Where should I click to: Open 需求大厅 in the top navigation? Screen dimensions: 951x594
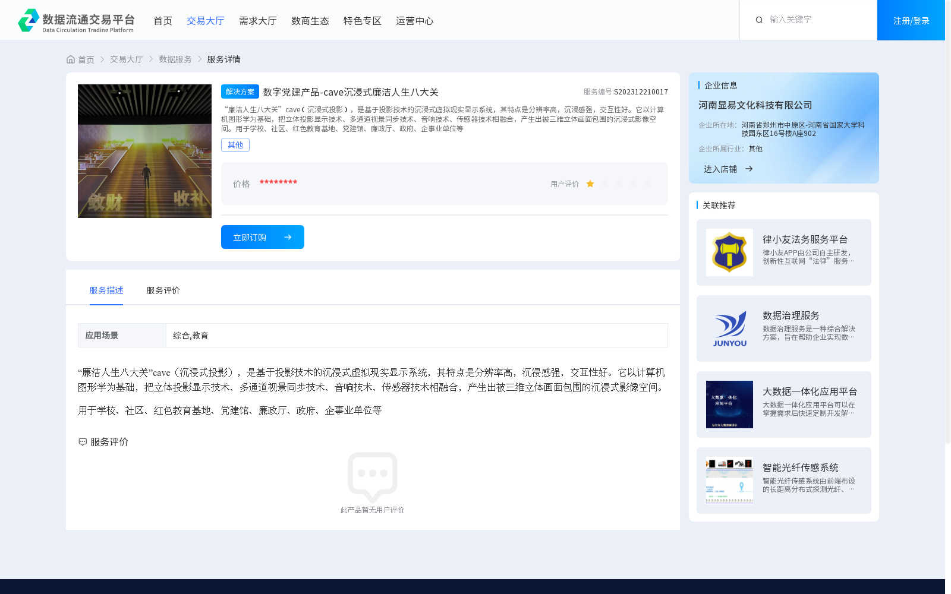click(x=258, y=21)
